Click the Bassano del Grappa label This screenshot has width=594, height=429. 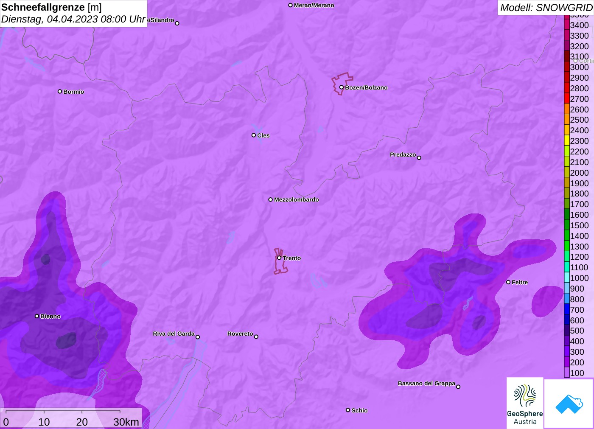(x=426, y=383)
